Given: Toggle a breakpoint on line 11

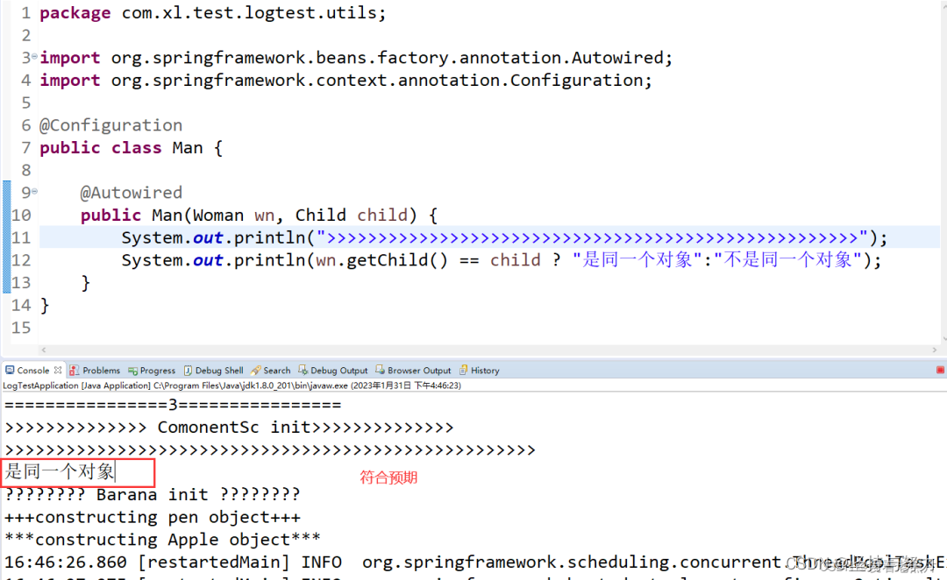Looking at the screenshot, I should [x=7, y=237].
